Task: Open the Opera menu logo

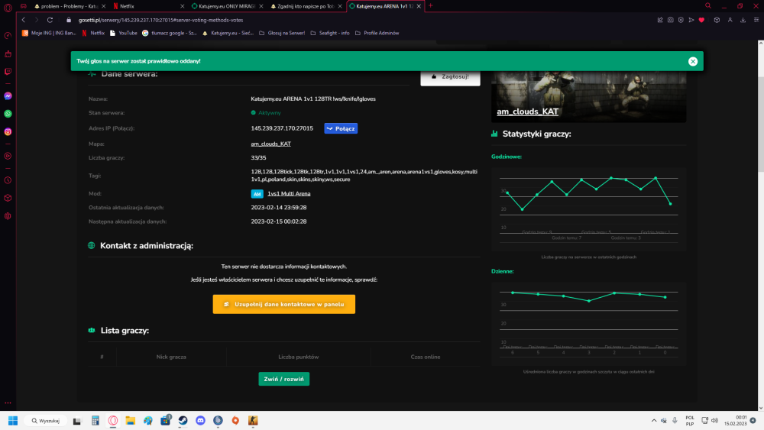Action: click(x=8, y=7)
